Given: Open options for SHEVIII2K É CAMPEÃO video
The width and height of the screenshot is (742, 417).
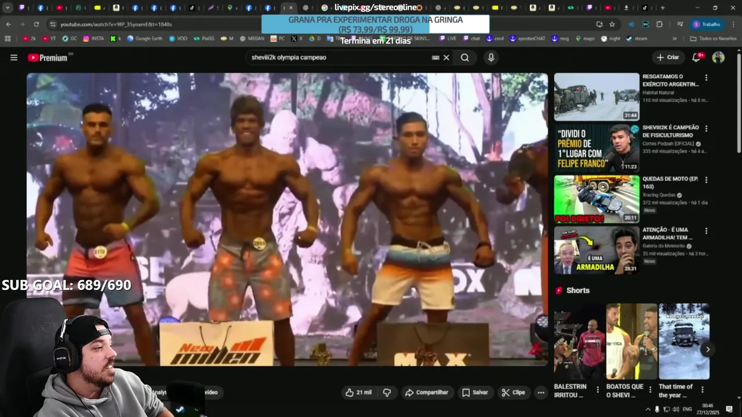Looking at the screenshot, I should point(706,129).
